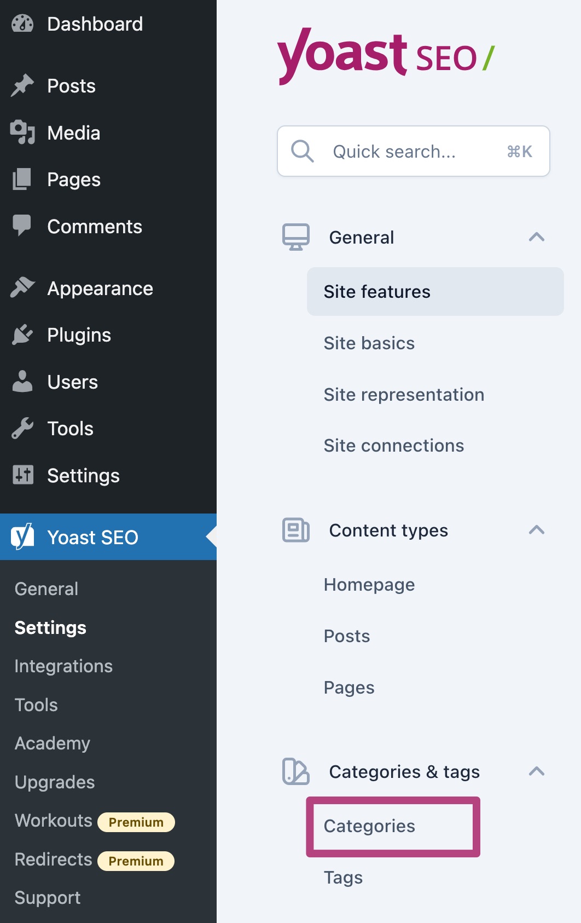Click the Plugins plug icon

[x=22, y=334]
